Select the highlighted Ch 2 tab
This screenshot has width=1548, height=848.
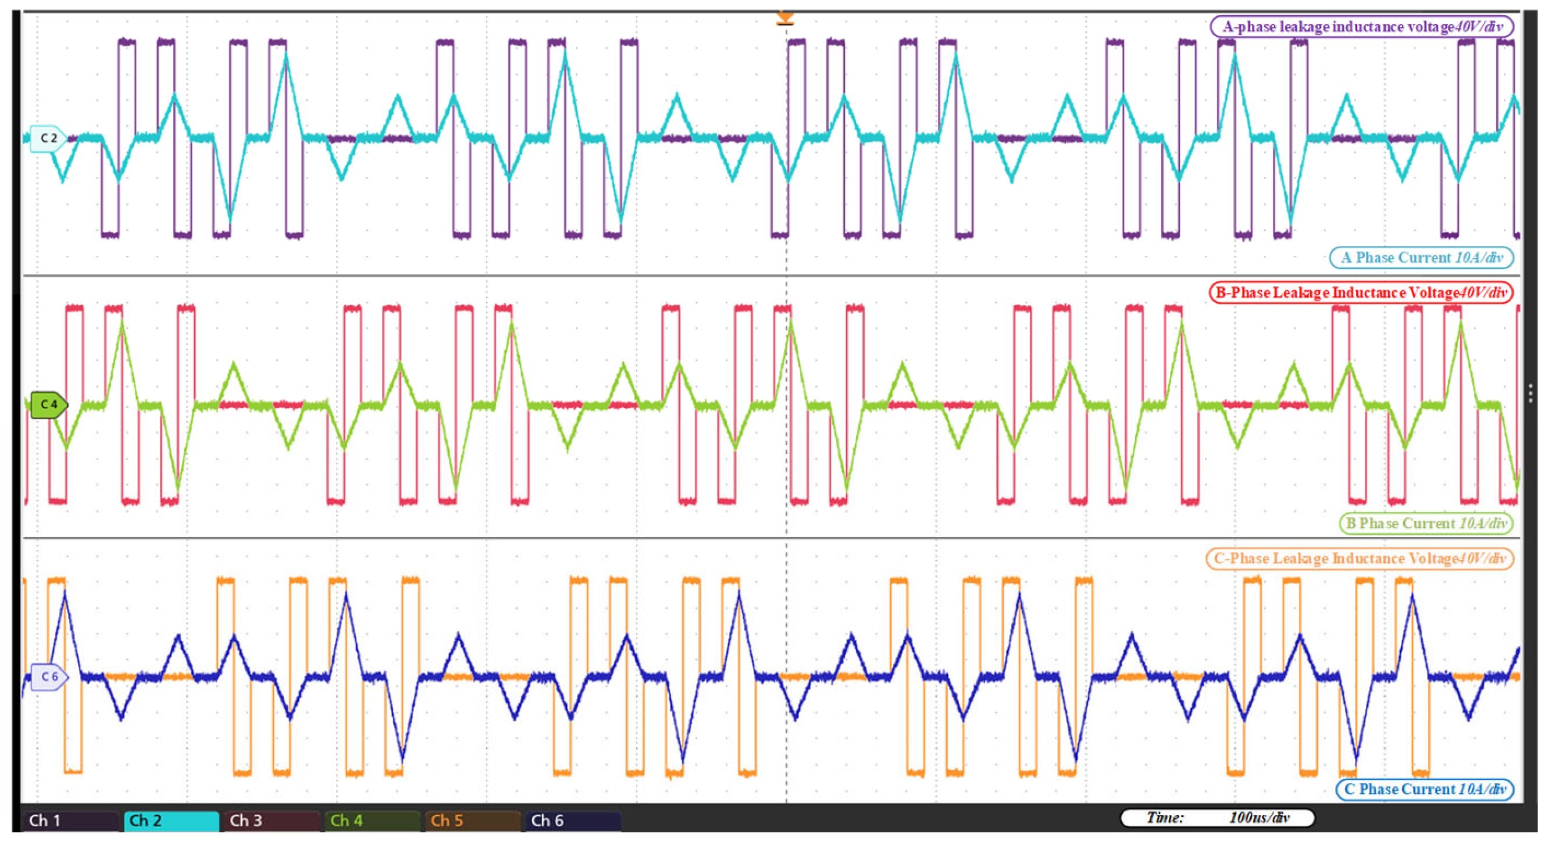[172, 820]
